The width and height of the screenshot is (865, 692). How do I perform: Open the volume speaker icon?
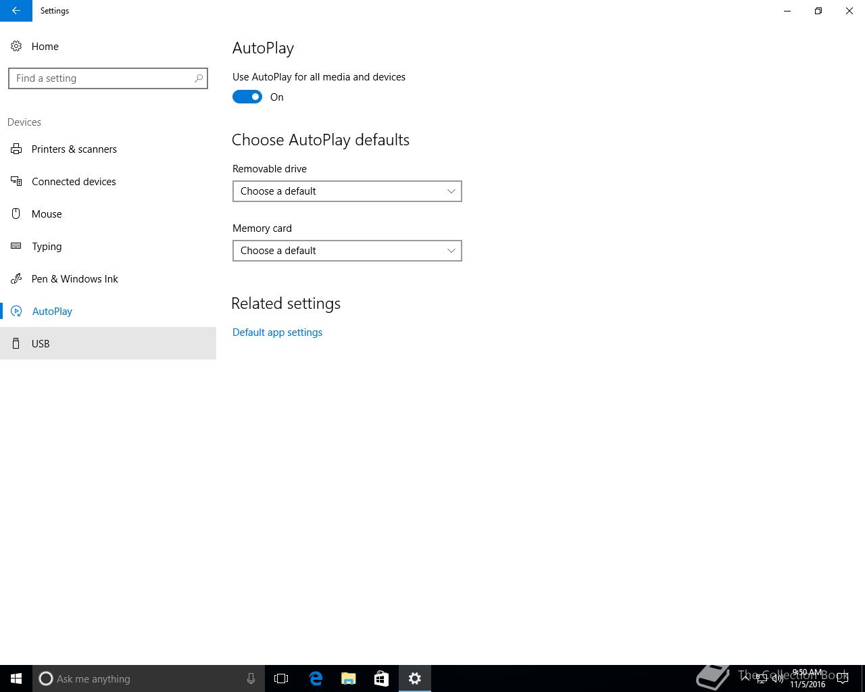click(778, 678)
